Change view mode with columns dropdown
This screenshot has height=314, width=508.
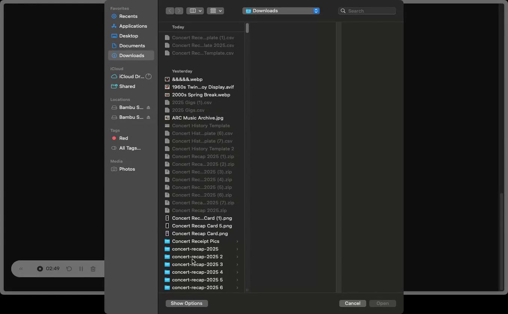195,11
